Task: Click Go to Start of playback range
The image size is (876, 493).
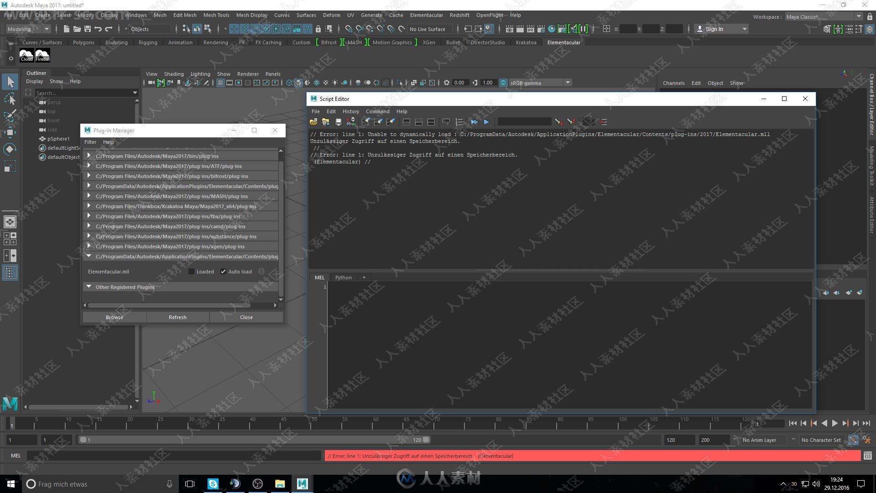Action: click(x=793, y=424)
